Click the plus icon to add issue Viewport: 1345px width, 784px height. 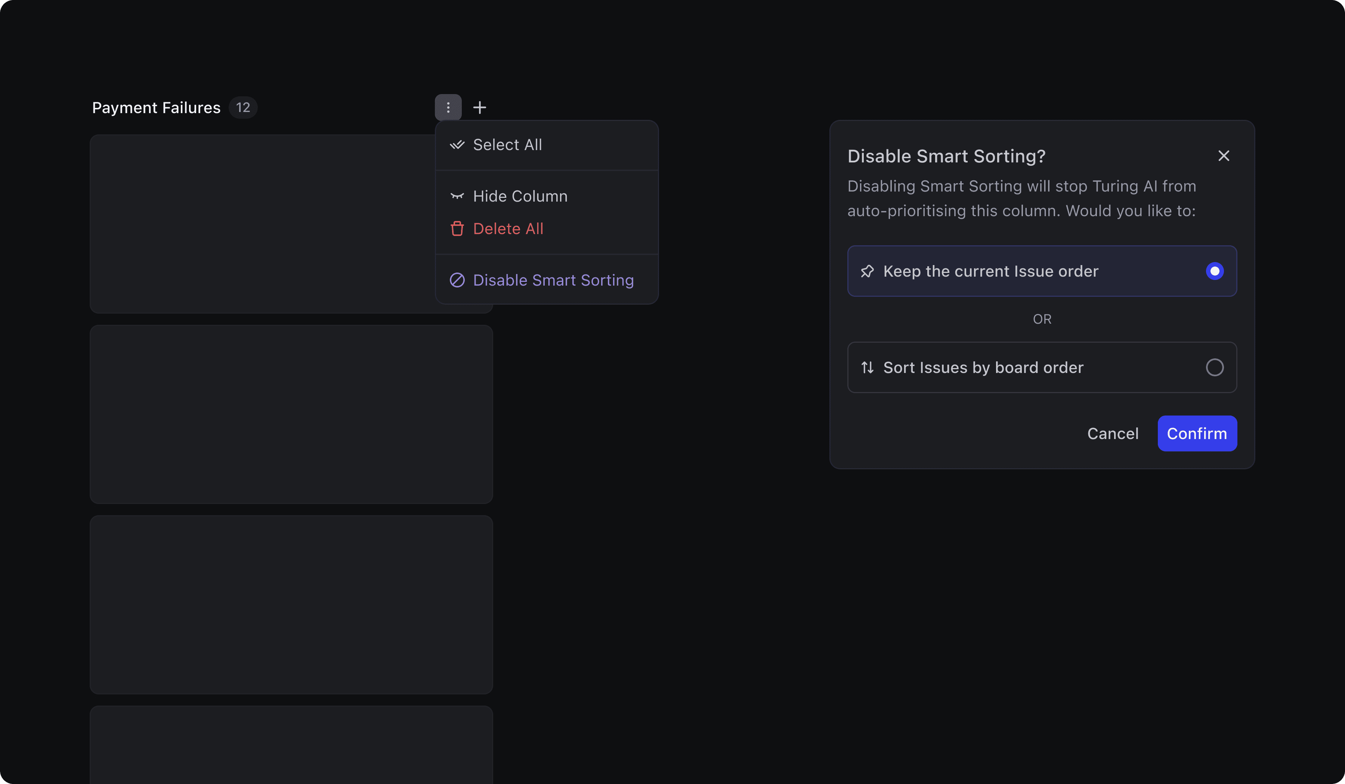(479, 108)
